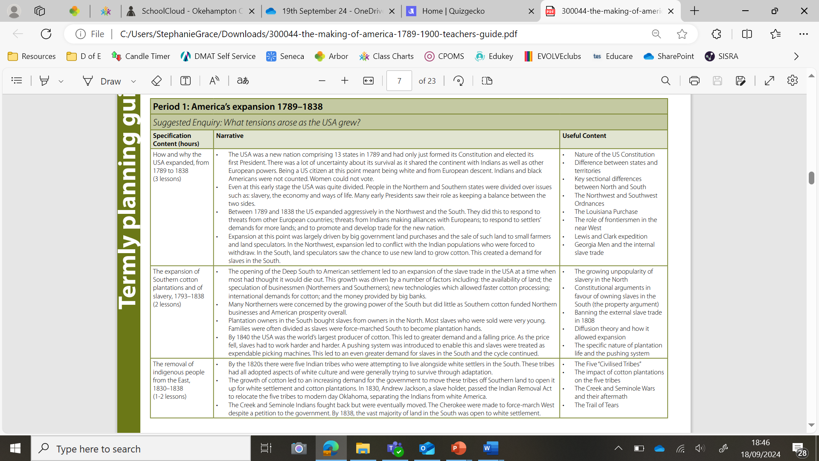
Task: Toggle the page view layout
Action: (487, 80)
